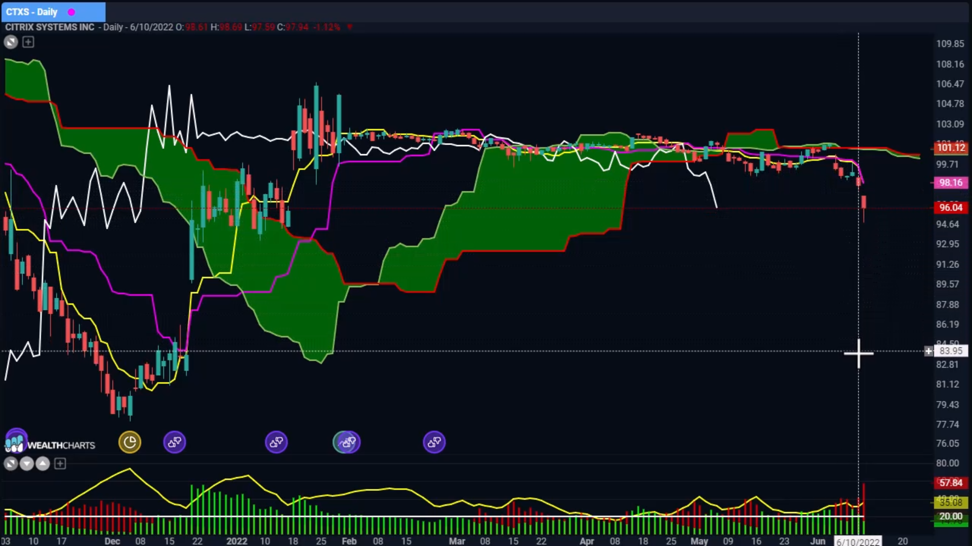972x546 pixels.
Task: Click the 80.00 label on the indicator axis
Action: click(947, 463)
